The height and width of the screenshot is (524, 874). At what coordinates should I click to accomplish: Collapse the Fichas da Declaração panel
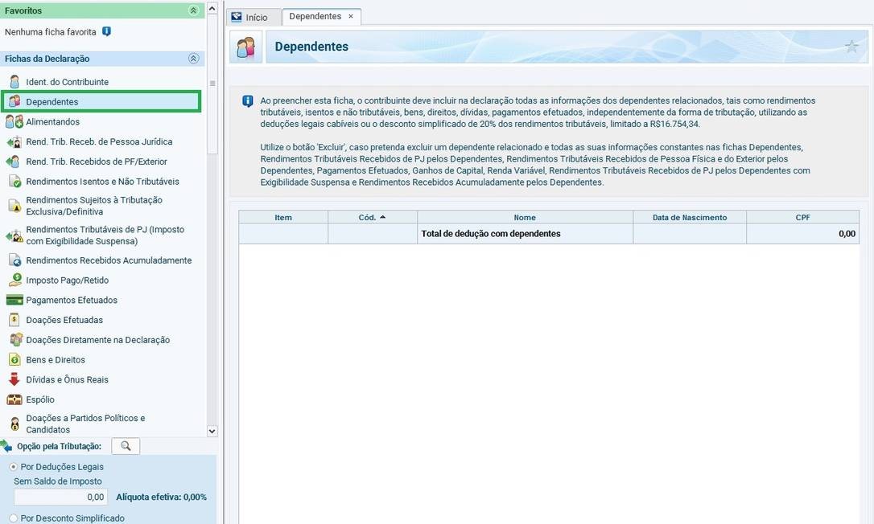point(193,59)
